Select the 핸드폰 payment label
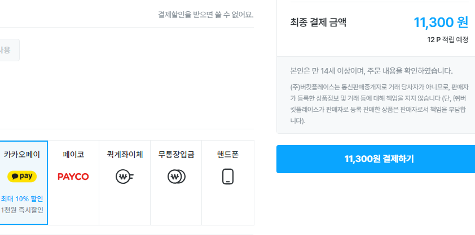 pyautogui.click(x=227, y=154)
